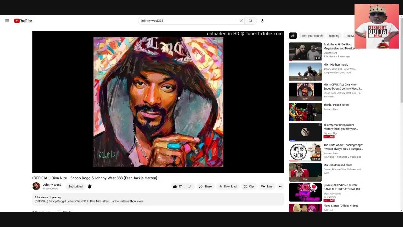
Task: Click the 1.6K views 1 year ago text
Action: click(x=48, y=197)
